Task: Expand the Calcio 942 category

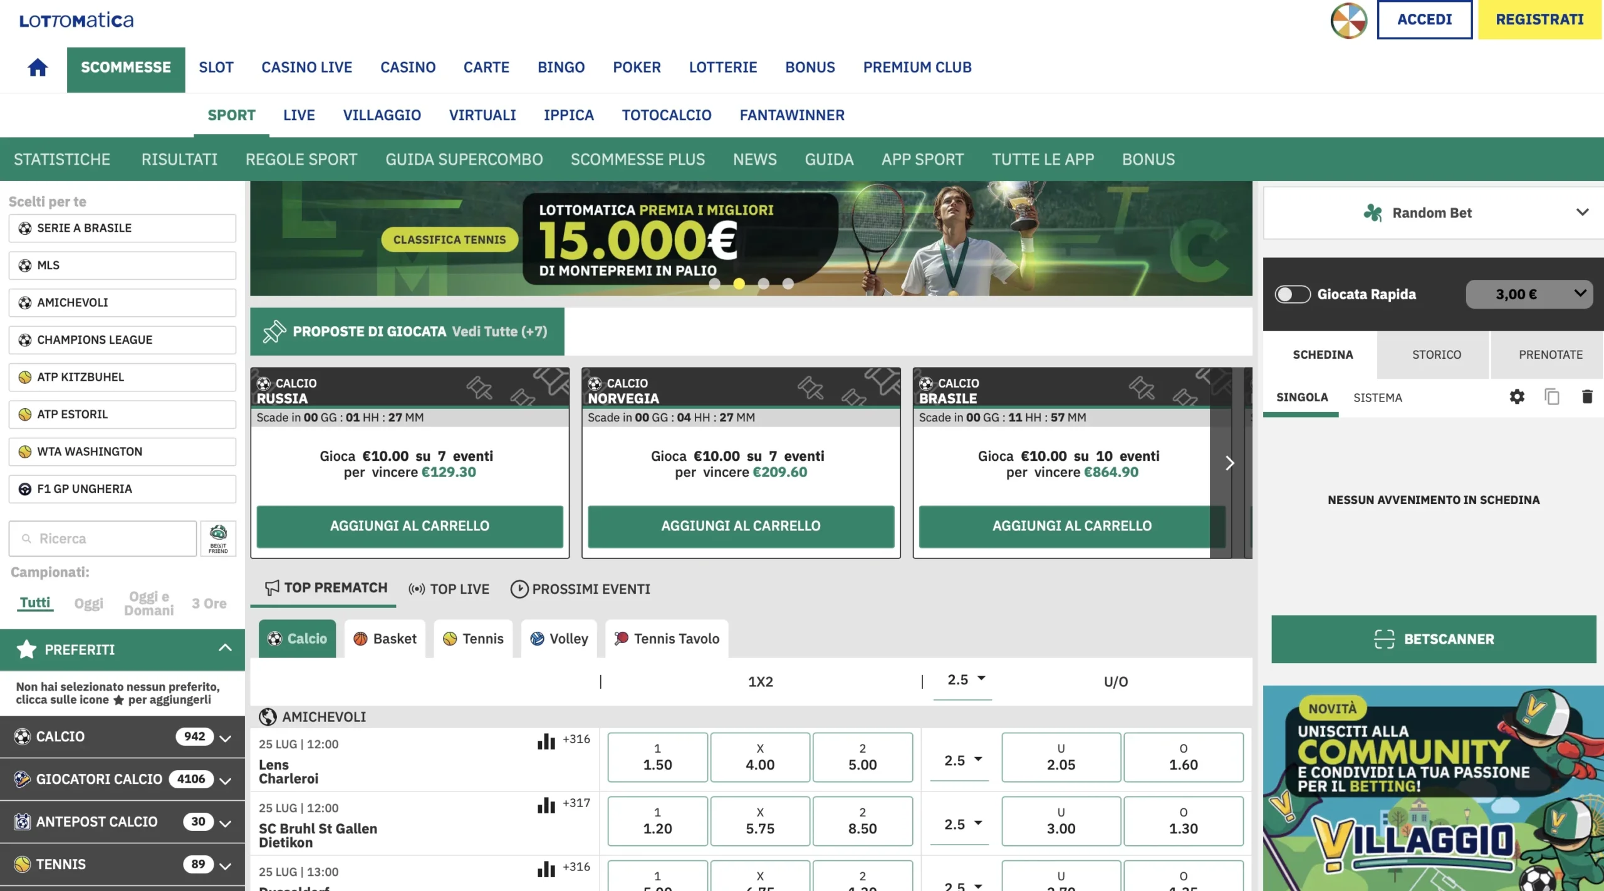Action: point(226,738)
